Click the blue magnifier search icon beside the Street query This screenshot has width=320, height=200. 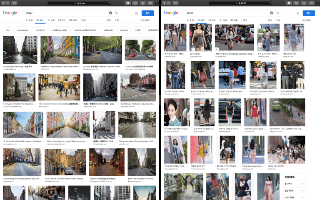point(117,13)
